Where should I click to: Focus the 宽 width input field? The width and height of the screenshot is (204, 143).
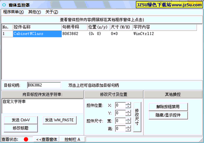tap(121, 121)
